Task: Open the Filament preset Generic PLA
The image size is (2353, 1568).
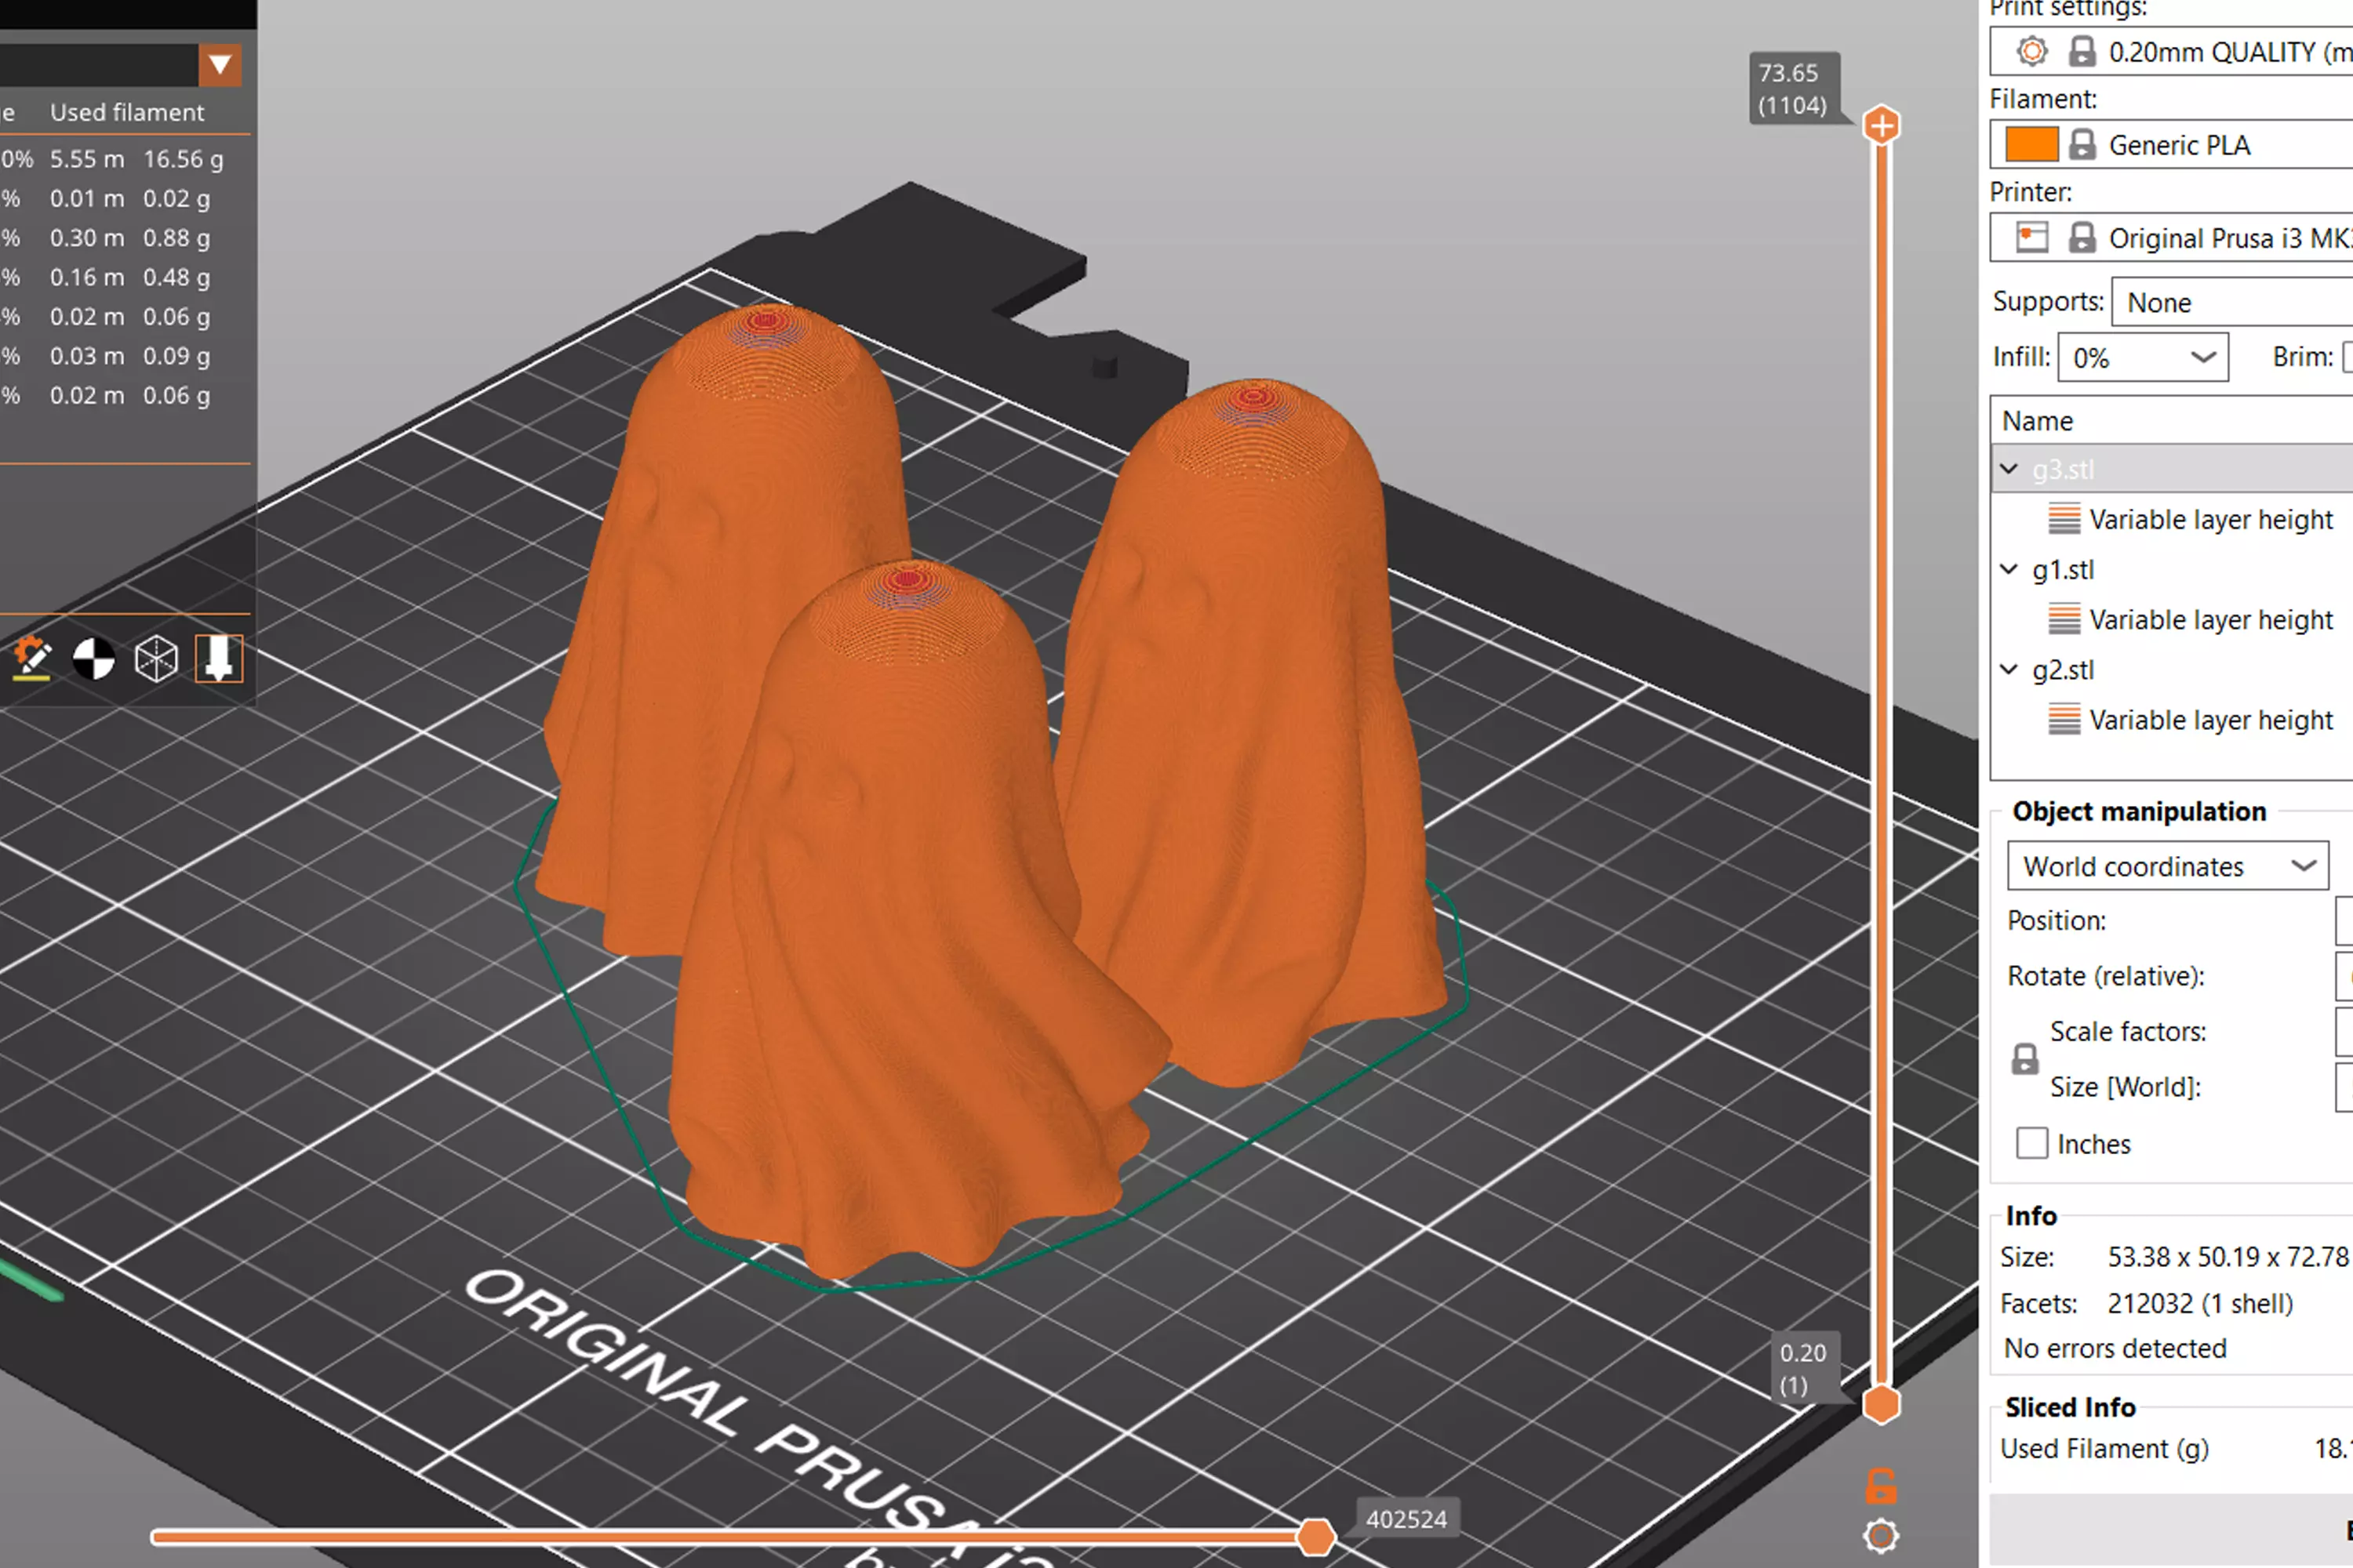Action: pos(2171,145)
